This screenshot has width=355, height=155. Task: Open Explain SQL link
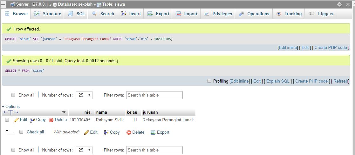(278, 81)
